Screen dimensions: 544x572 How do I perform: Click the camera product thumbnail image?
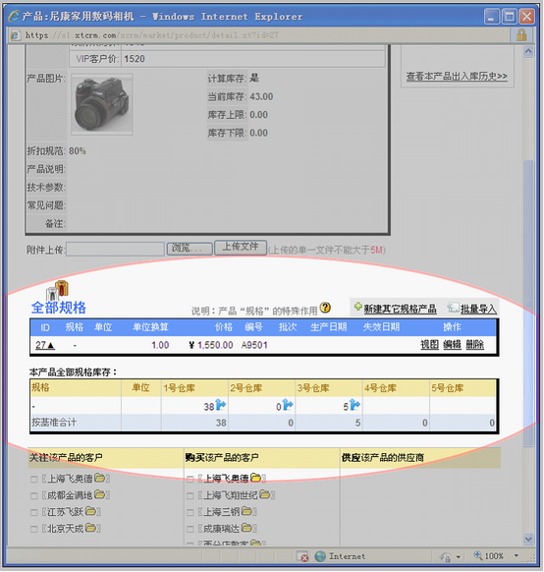click(102, 104)
